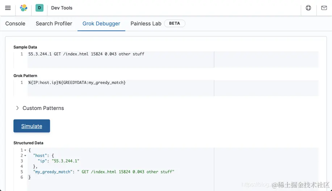
Task: Click the Elastic logo icon
Action: tap(24, 8)
